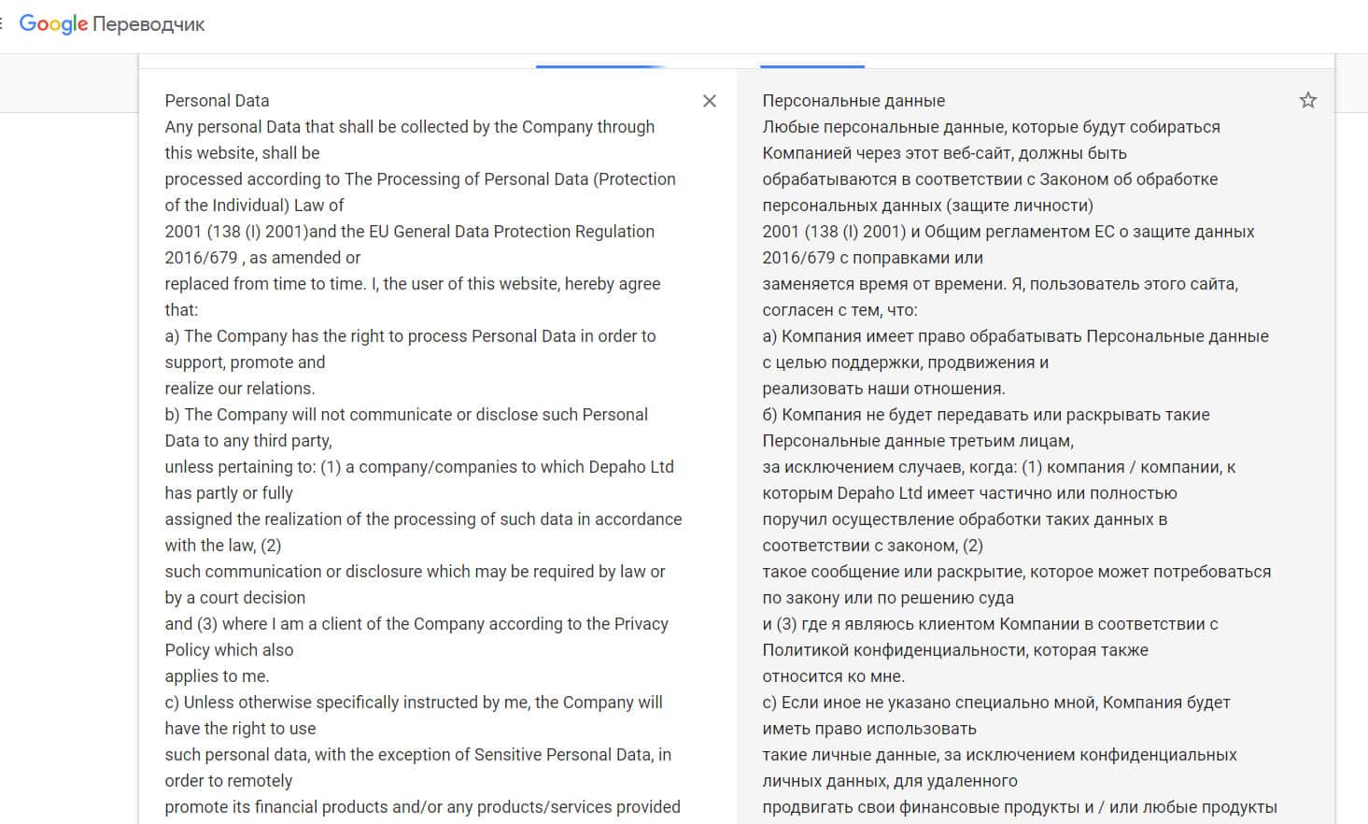Click the translated line "относится ко мне."
The width and height of the screenshot is (1368, 824).
[x=833, y=676]
